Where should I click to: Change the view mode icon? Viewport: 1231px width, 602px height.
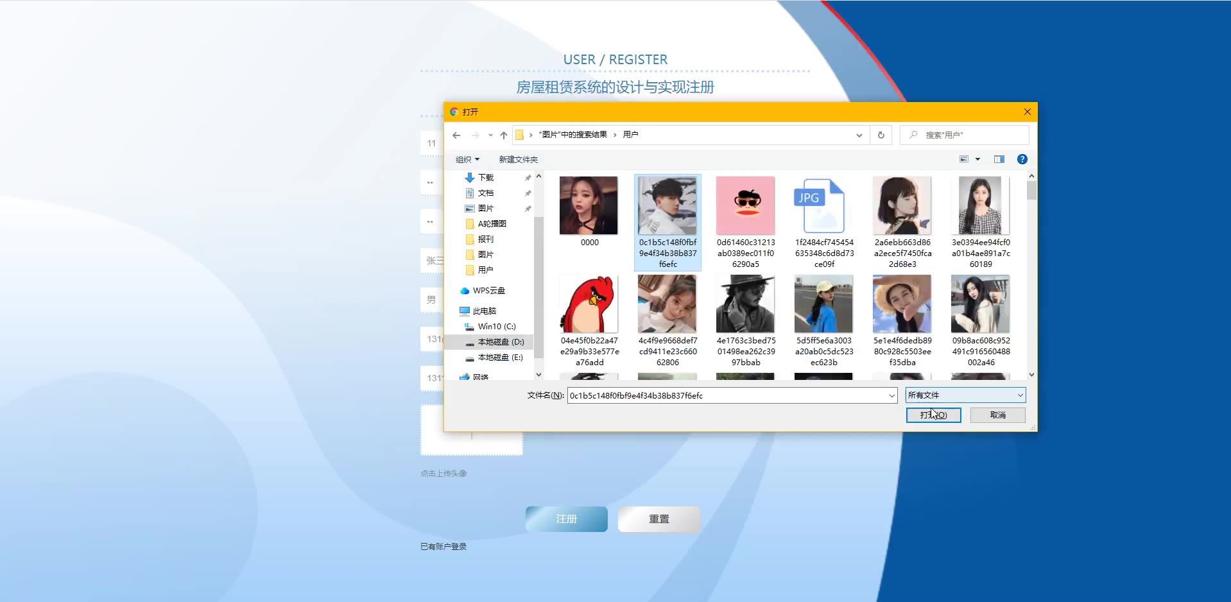964,159
